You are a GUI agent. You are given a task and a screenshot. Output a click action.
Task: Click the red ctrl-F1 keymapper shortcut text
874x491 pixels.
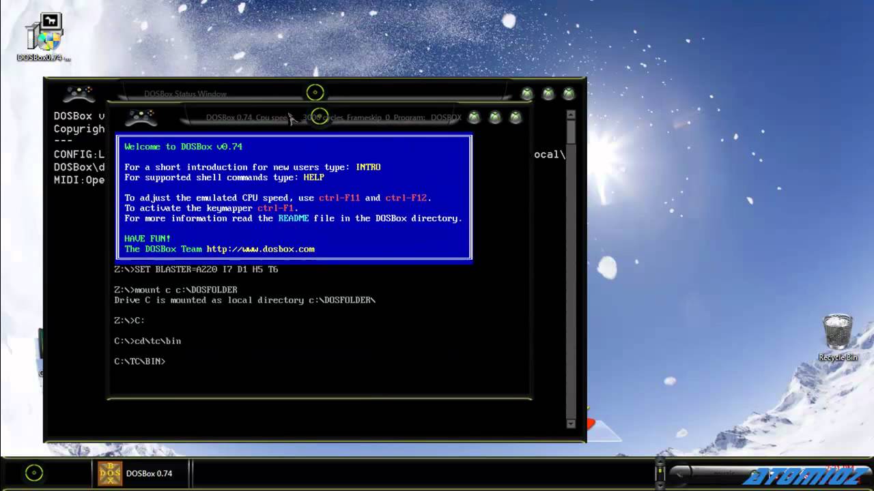click(x=275, y=208)
